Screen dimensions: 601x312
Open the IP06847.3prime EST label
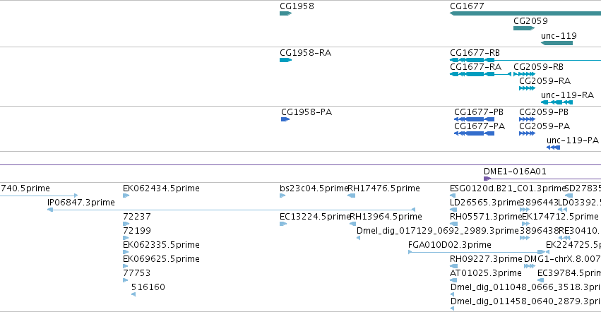click(x=81, y=203)
